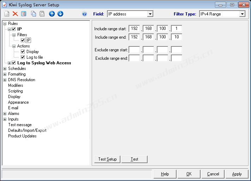Click the Rename item toolbar icon
The image size is (251, 181).
click(x=24, y=14)
